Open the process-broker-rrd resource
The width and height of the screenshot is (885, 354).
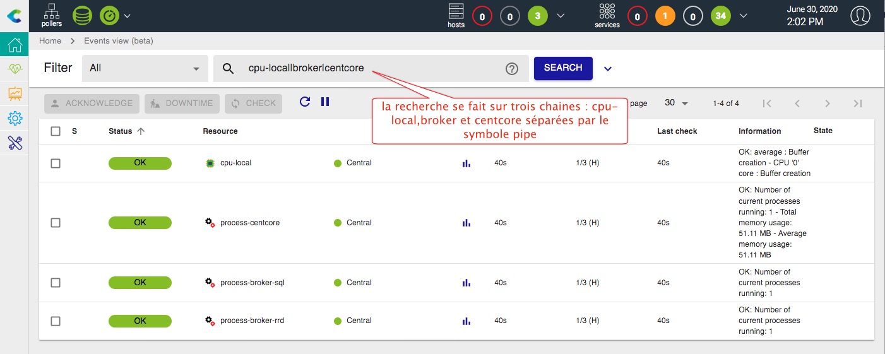[252, 321]
